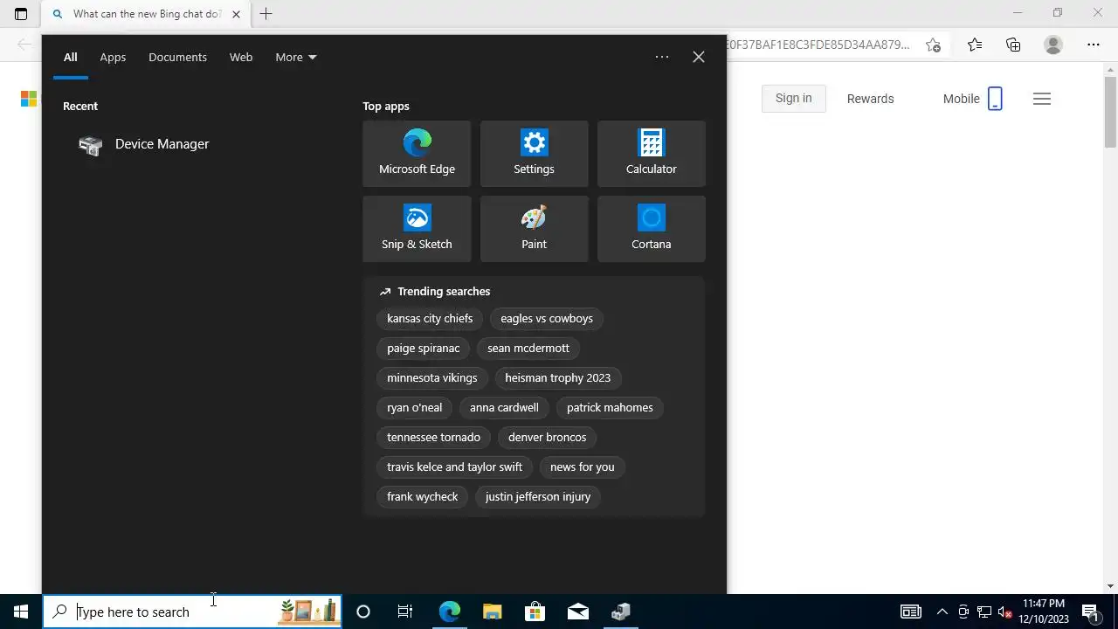Search trending 'anna cardwell'
Viewport: 1118px width, 629px height.
pyautogui.click(x=504, y=407)
